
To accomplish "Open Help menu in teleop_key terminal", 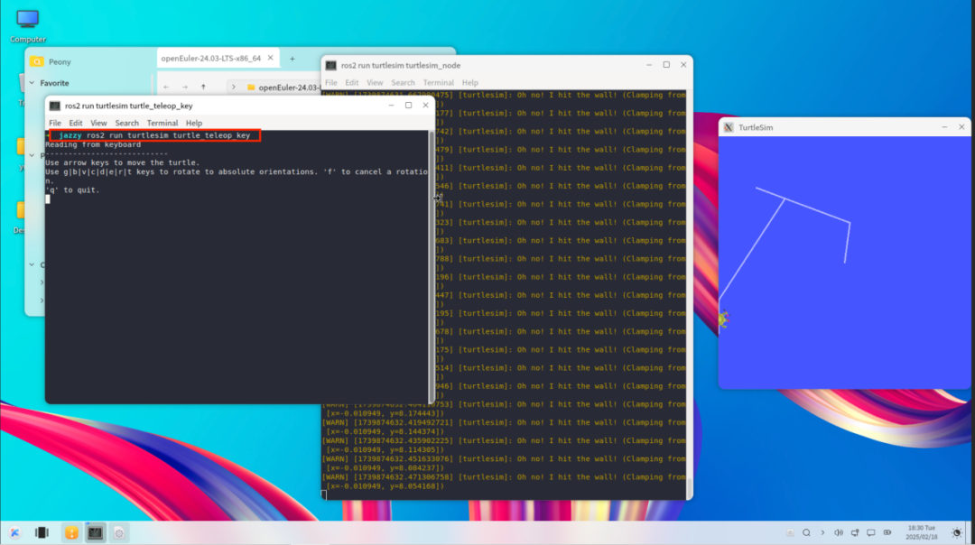I will (x=194, y=123).
